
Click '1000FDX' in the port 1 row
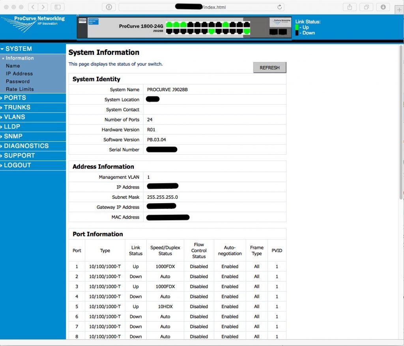(x=165, y=267)
